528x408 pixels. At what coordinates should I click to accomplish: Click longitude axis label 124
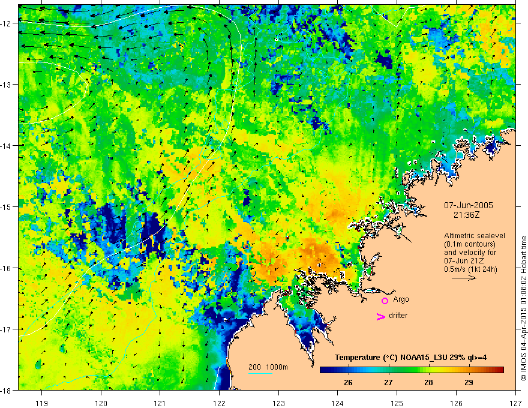click(x=338, y=403)
